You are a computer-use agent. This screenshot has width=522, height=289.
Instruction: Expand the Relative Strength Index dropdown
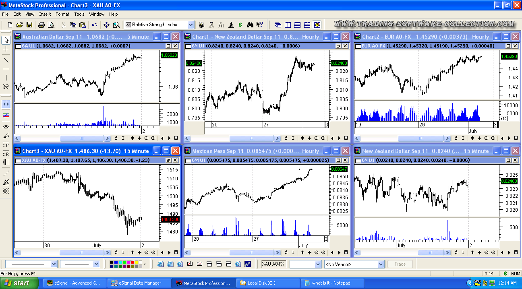[191, 25]
